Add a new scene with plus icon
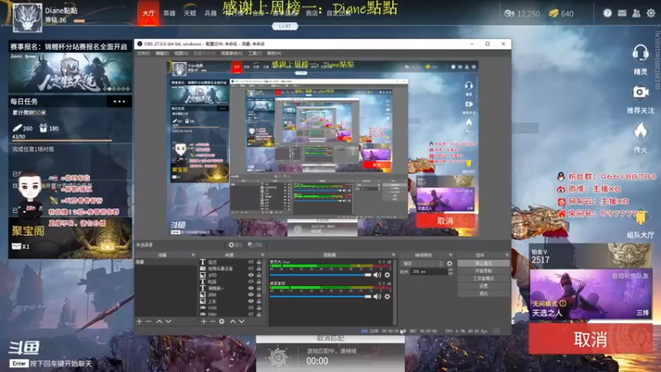 (x=139, y=322)
